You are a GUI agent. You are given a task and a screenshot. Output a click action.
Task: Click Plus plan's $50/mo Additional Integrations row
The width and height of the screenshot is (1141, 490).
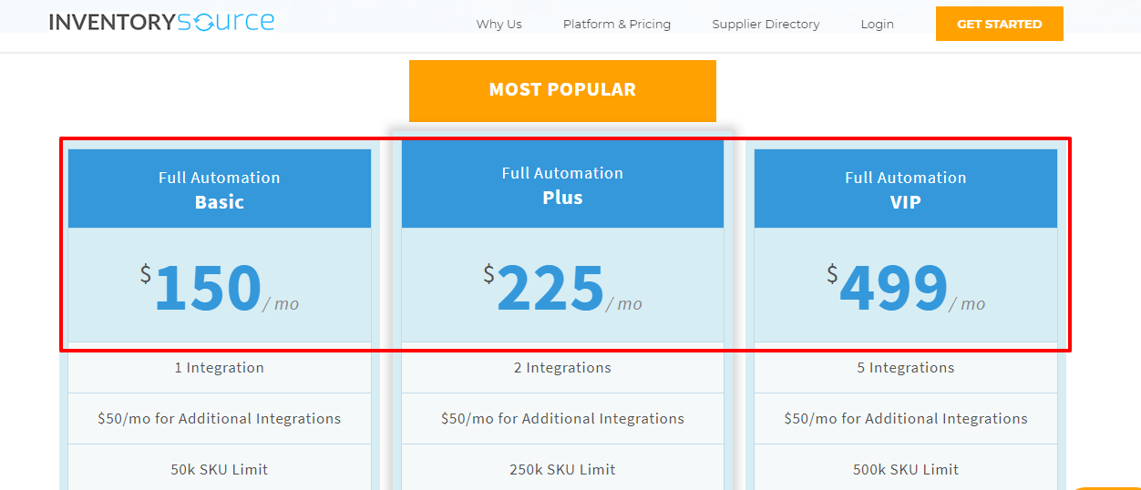(562, 419)
